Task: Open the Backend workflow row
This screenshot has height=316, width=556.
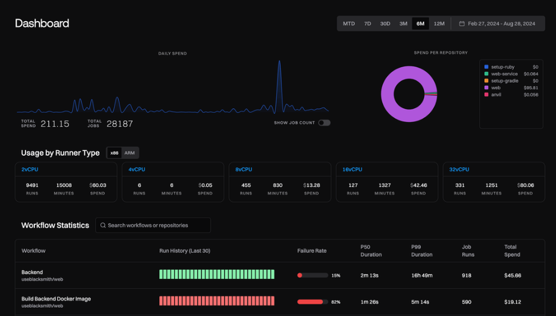Action: [x=280, y=275]
